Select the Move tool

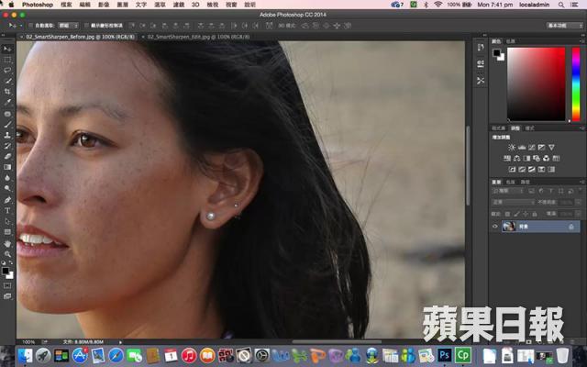coord(7,49)
